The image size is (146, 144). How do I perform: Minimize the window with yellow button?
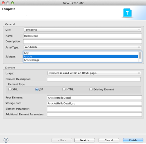coord(8,3)
